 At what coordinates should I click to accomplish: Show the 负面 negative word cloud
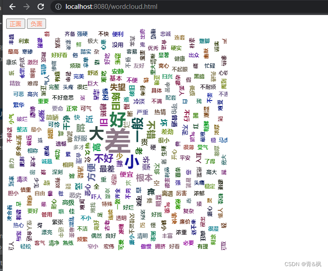point(36,23)
